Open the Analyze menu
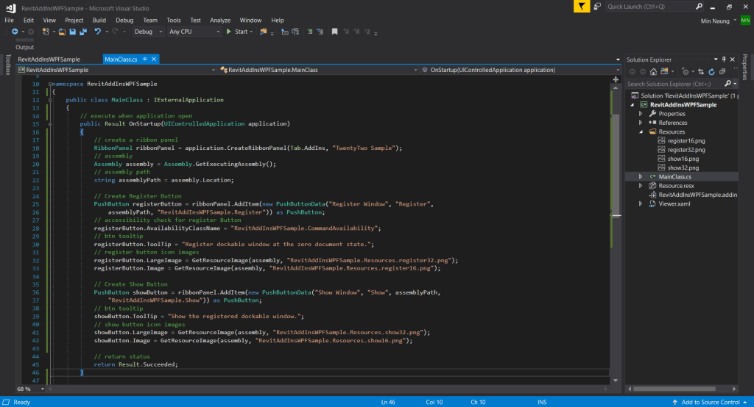Viewport: 754px width, 407px height. pos(219,20)
